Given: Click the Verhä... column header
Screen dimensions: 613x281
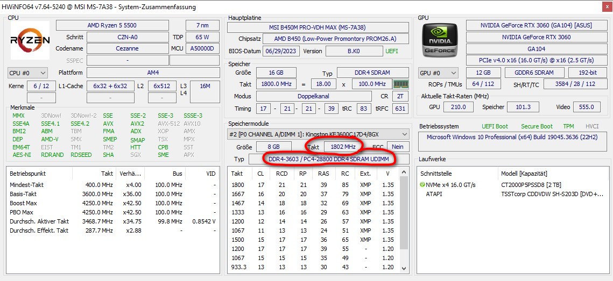Looking at the screenshot, I should point(131,174).
